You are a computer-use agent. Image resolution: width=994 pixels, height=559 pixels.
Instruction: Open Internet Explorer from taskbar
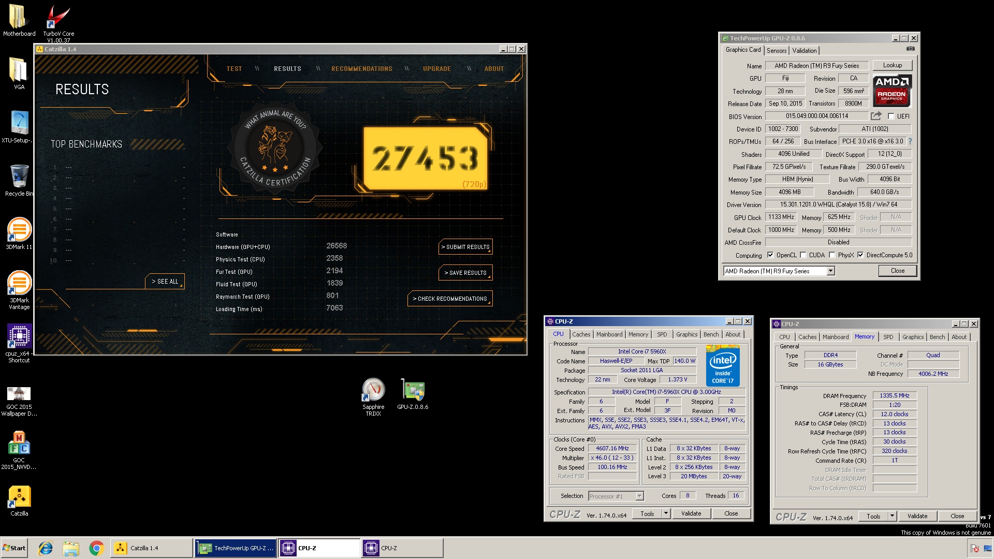(x=46, y=548)
